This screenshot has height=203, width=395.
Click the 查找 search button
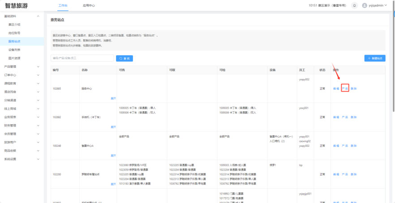click(125, 58)
